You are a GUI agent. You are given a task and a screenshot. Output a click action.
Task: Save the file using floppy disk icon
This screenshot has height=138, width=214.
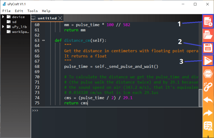tap(208, 48)
